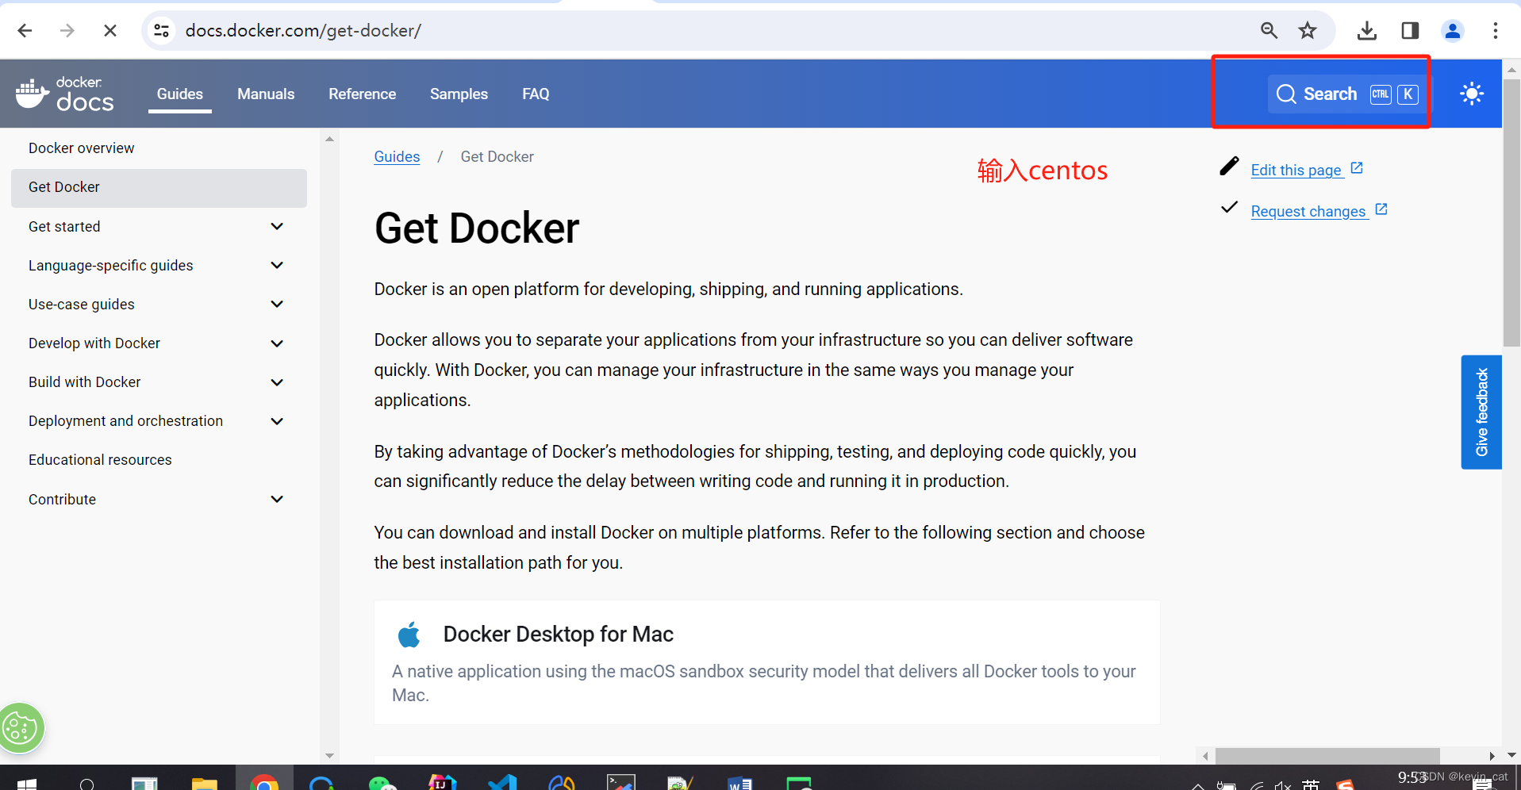Go back to the previous page
The height and width of the screenshot is (790, 1521).
[25, 30]
